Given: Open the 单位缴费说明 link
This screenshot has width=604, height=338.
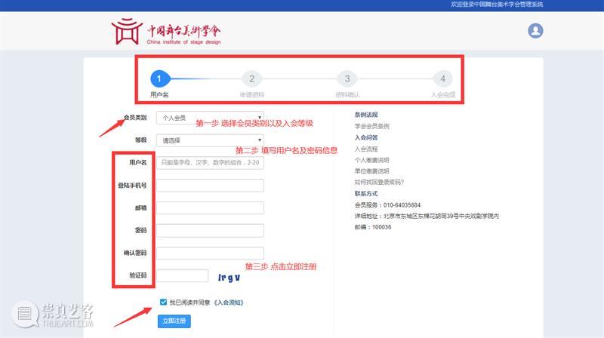Looking at the screenshot, I should (x=371, y=171).
